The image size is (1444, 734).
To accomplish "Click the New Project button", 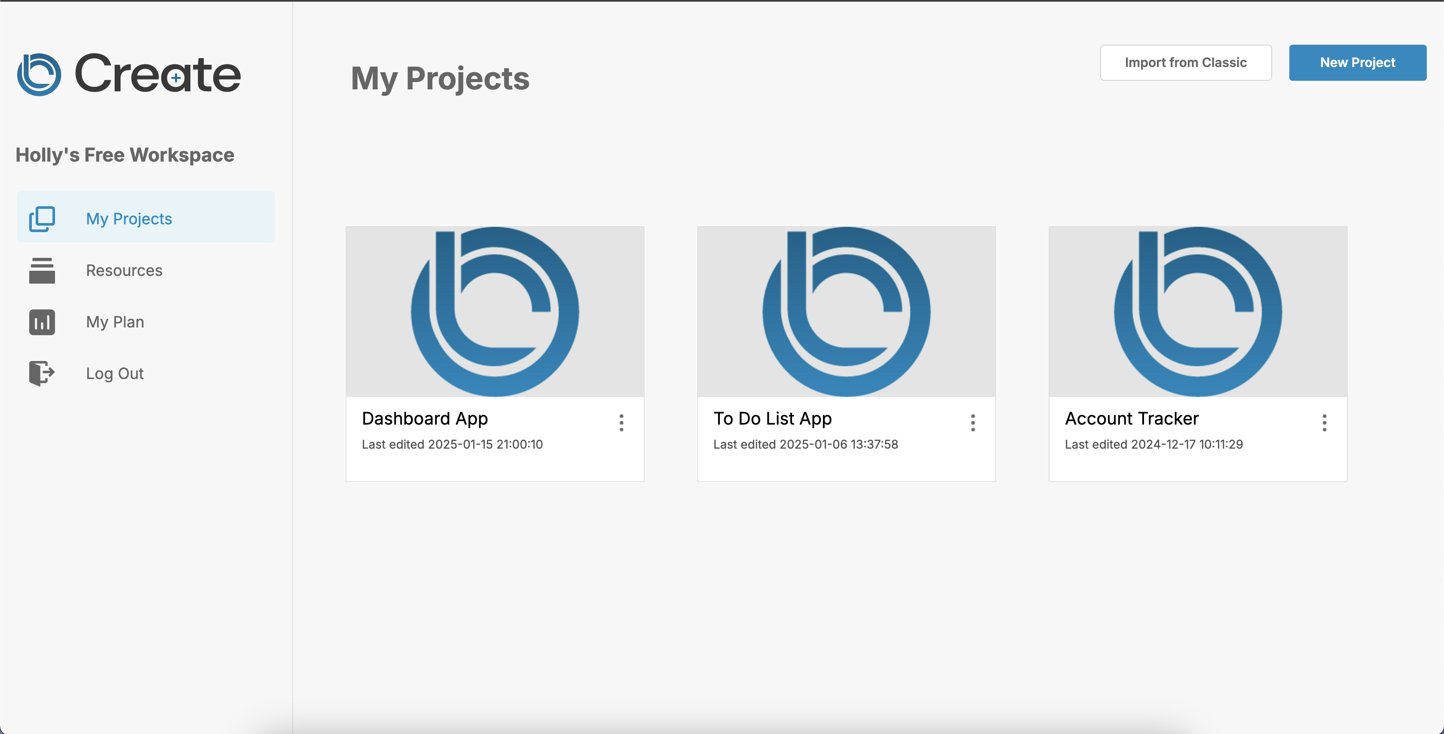I will click(1357, 62).
